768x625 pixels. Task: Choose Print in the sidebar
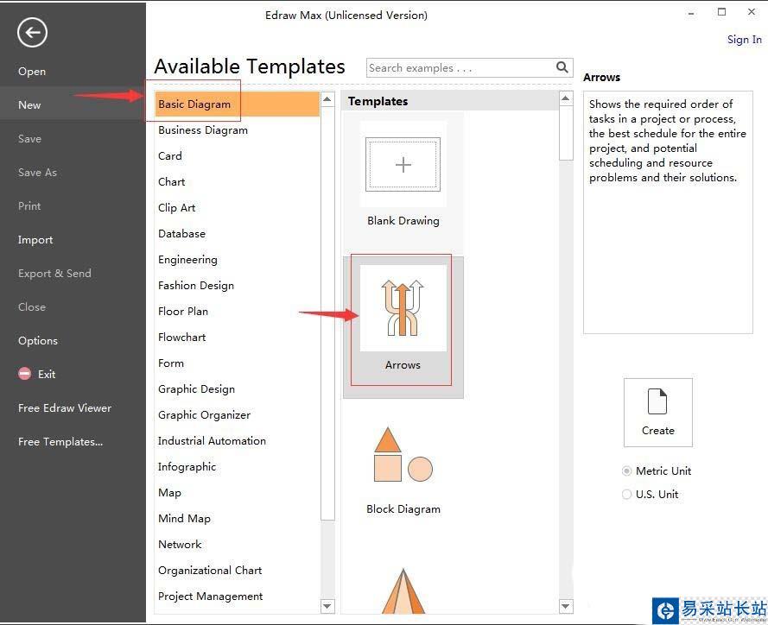click(x=29, y=206)
